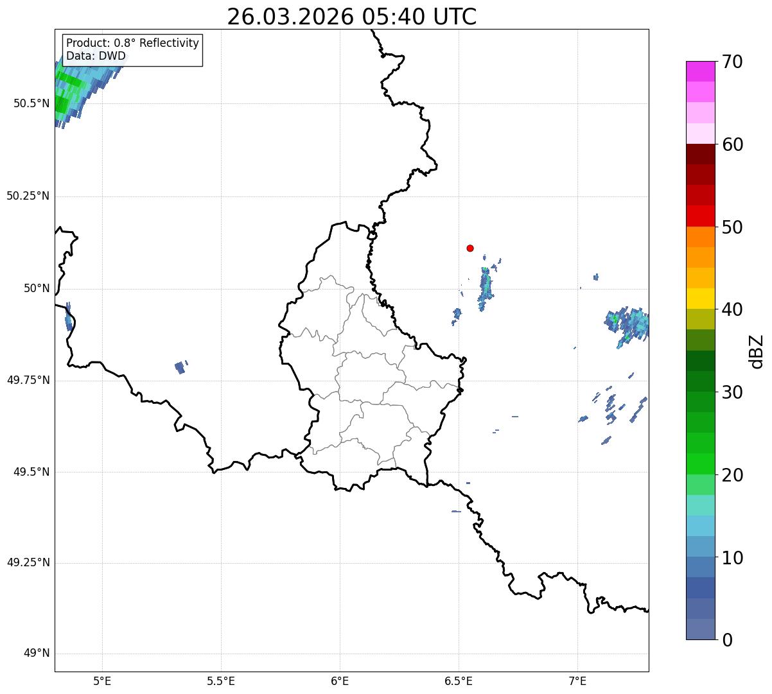
Task: Click the "50°N" latitude label
Action: pos(37,288)
